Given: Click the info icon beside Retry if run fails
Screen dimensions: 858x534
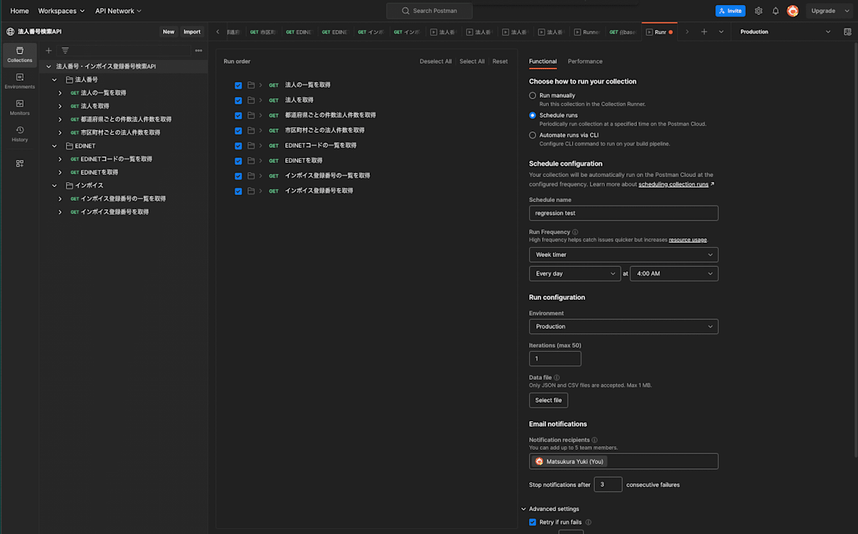Looking at the screenshot, I should (588, 523).
